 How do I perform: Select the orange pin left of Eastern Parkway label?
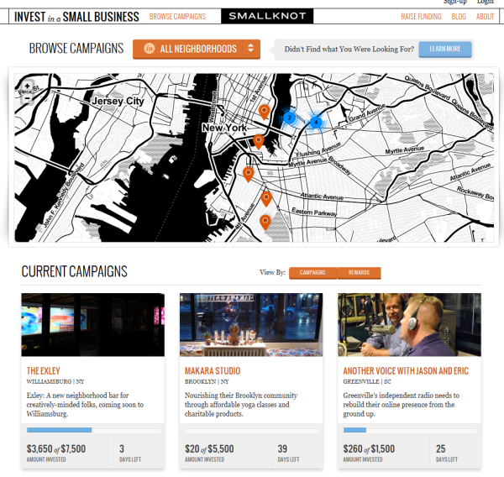tap(265, 222)
